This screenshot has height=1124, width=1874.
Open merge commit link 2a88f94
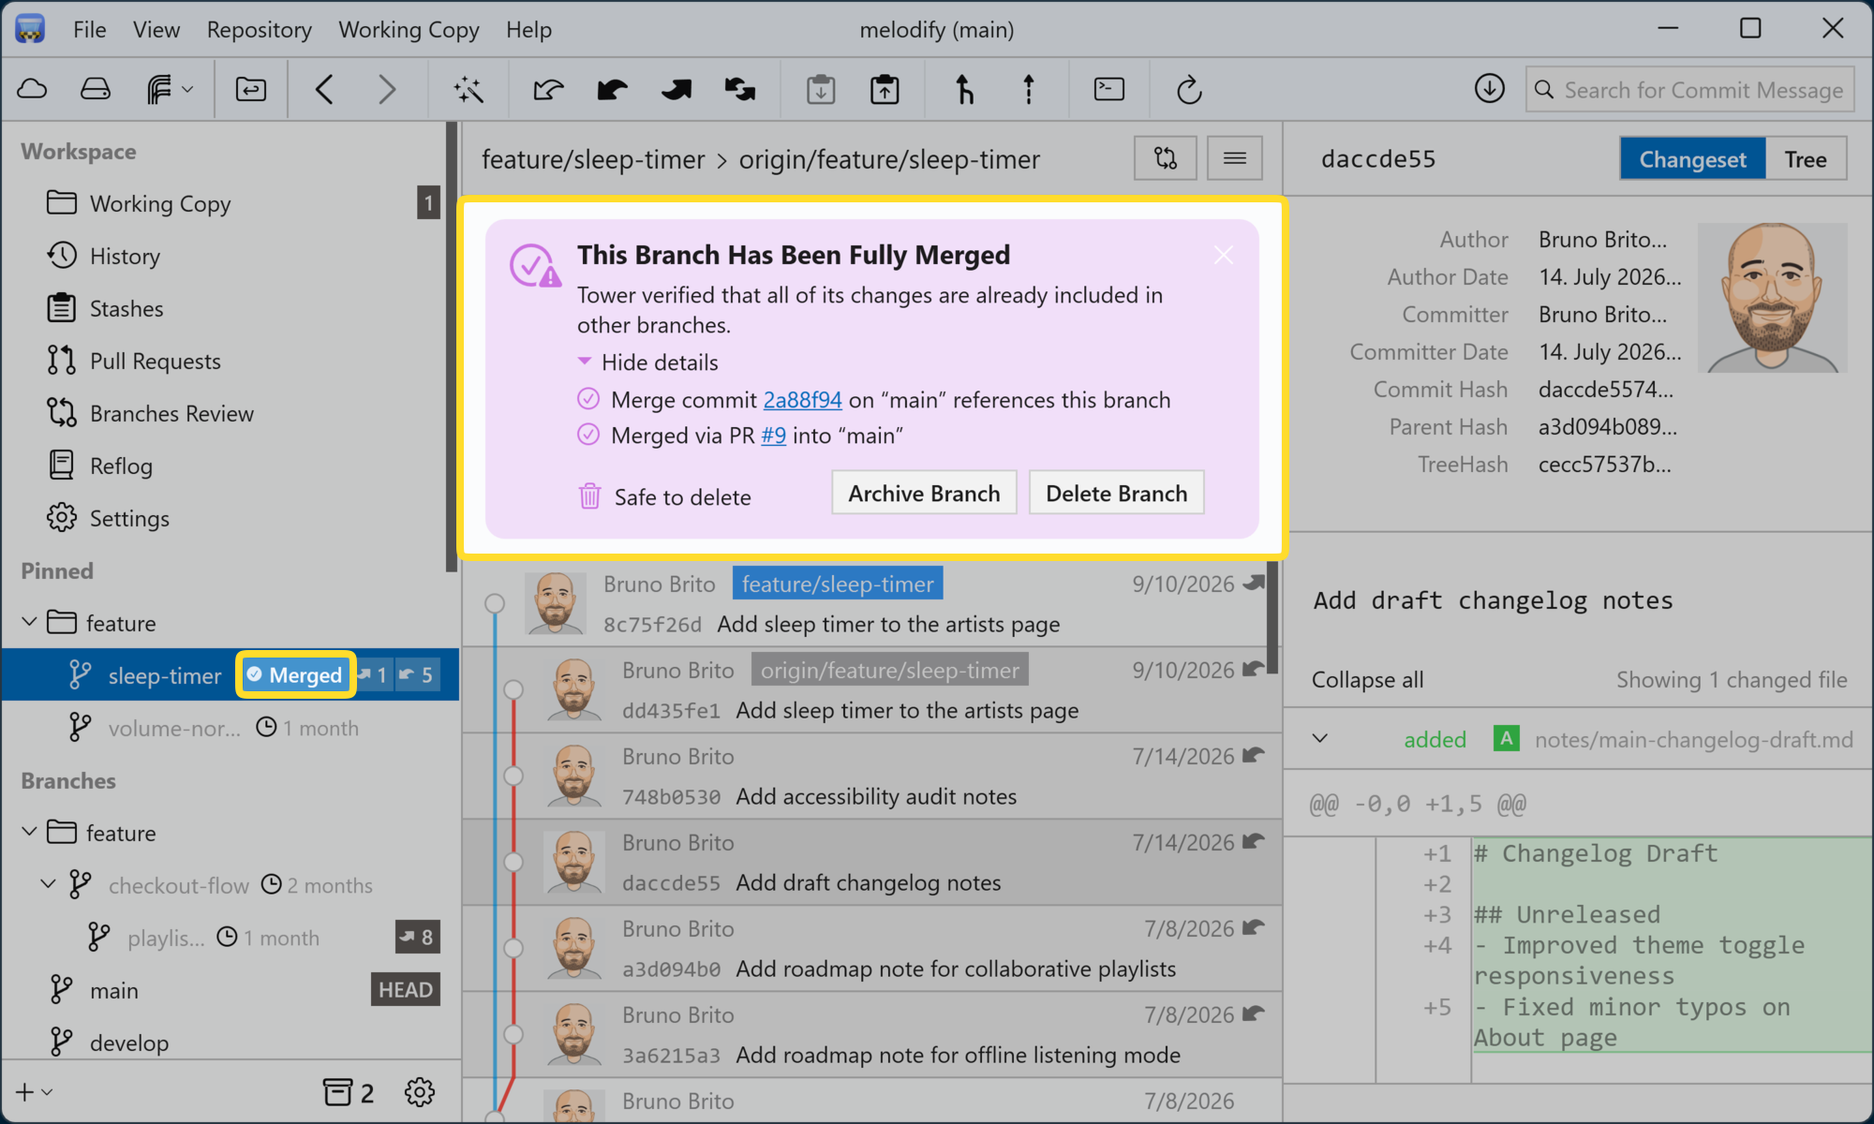(x=802, y=400)
